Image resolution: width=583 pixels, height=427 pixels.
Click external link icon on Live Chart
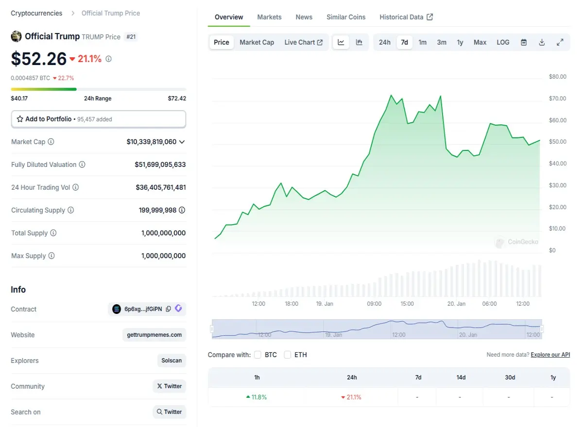[x=320, y=42]
